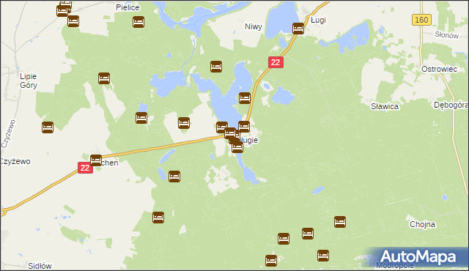
Task: Click the Dębogóra label
Action: point(451,105)
